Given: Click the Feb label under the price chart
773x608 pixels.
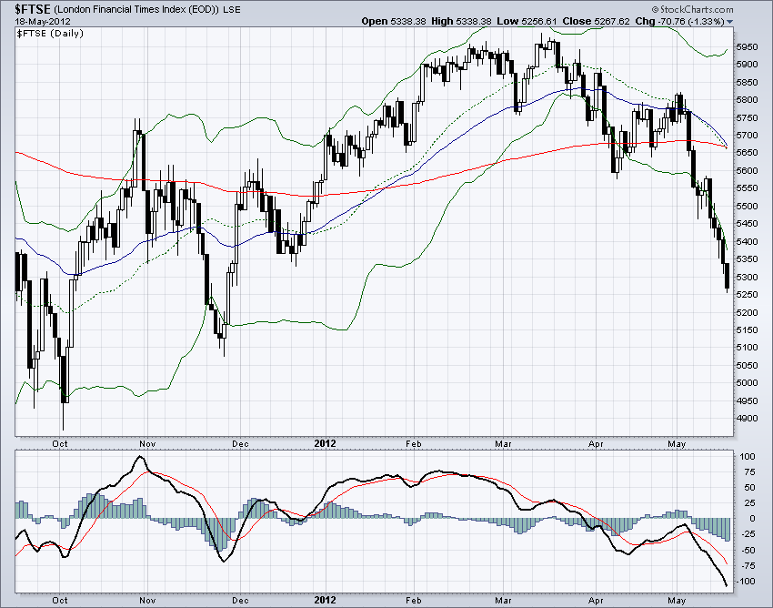Looking at the screenshot, I should [414, 443].
